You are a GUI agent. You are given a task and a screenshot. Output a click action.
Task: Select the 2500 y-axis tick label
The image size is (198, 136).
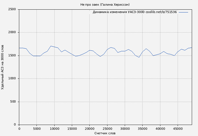[12, 9]
